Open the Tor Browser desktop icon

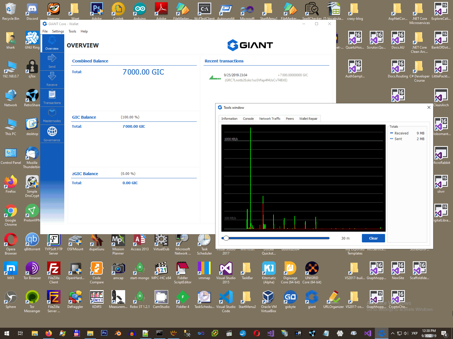[x=32, y=271]
